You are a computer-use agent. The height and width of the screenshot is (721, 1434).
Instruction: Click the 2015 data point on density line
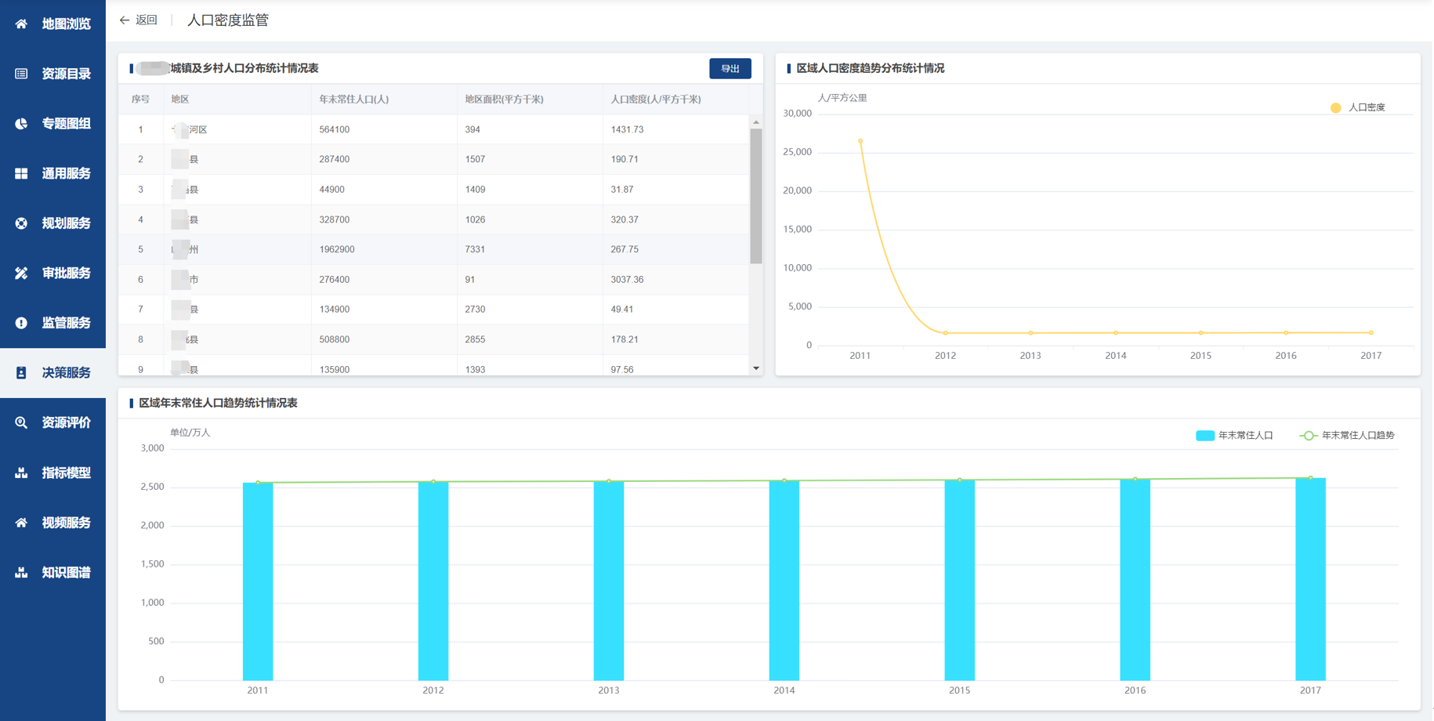coord(1200,333)
